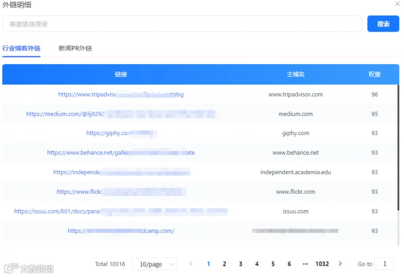
Task: Select the www.tripadvisor.com domain cell
Action: pos(295,94)
